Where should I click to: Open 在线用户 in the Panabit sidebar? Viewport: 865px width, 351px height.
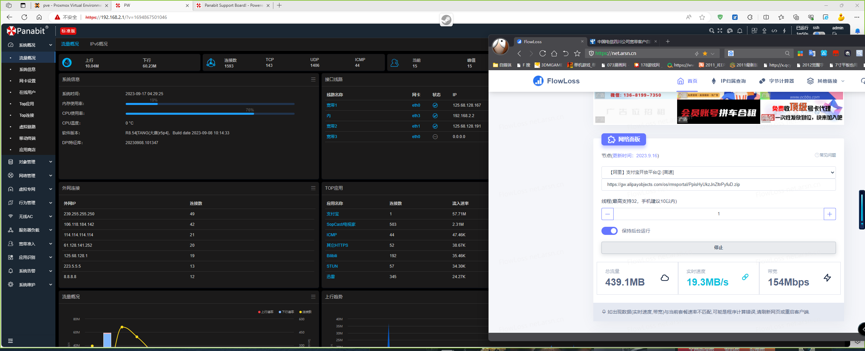(x=27, y=92)
